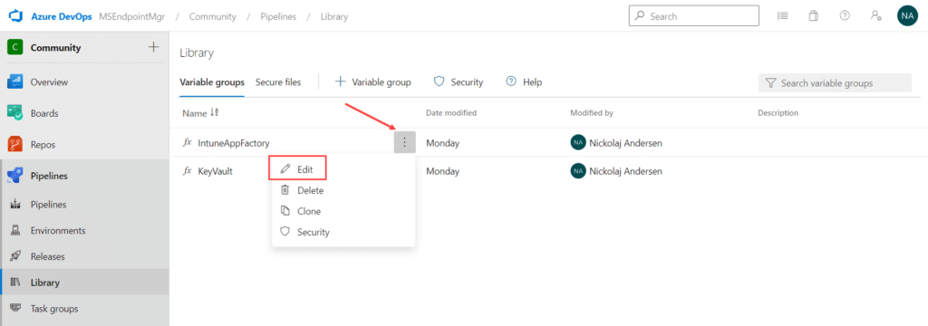Image resolution: width=928 pixels, height=326 pixels.
Task: Click the fx icon beside KeyVault
Action: [x=187, y=171]
